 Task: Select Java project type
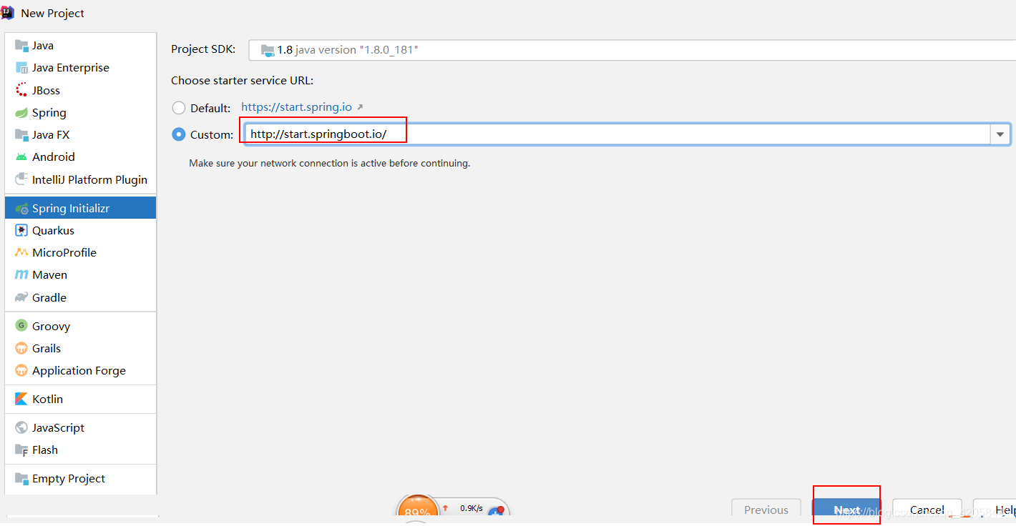coord(80,45)
